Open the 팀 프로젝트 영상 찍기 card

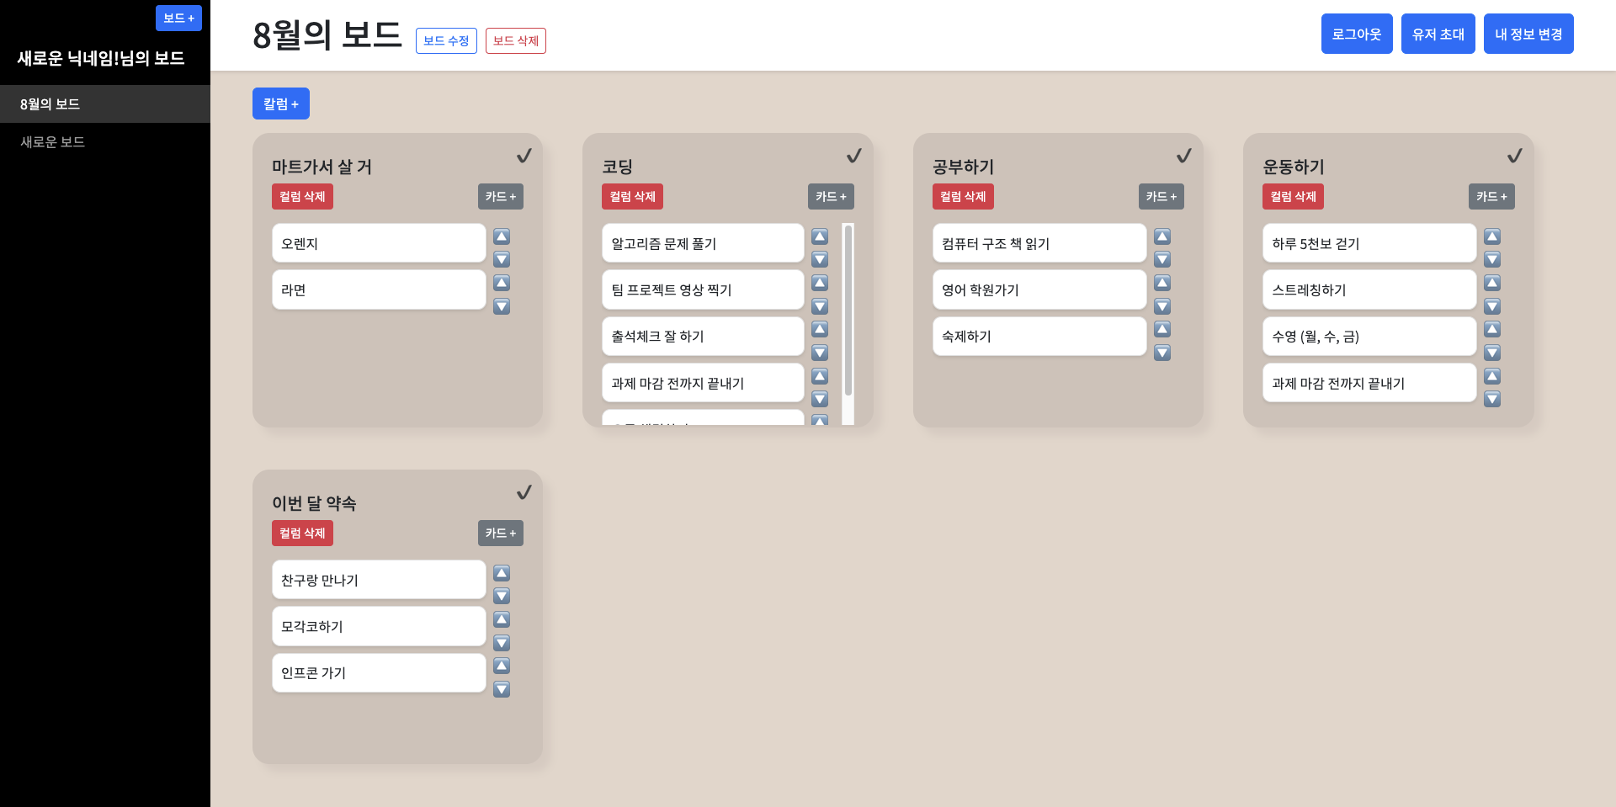click(703, 289)
